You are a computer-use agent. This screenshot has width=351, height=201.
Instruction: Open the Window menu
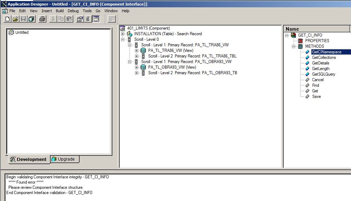pos(111,11)
